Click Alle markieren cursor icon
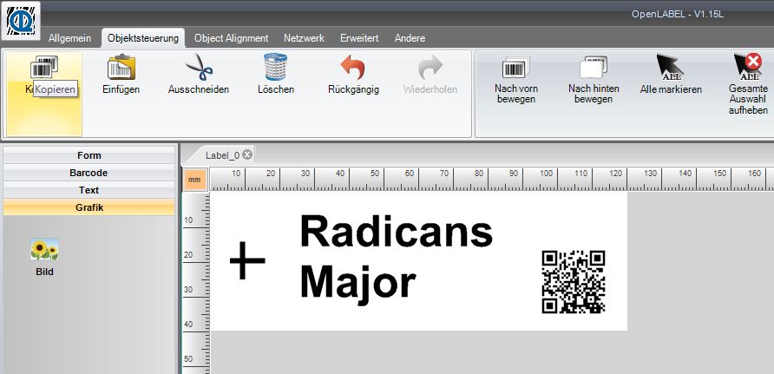 click(x=671, y=67)
